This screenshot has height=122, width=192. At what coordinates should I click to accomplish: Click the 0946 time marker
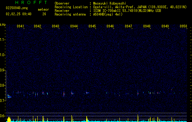(x=110, y=26)
